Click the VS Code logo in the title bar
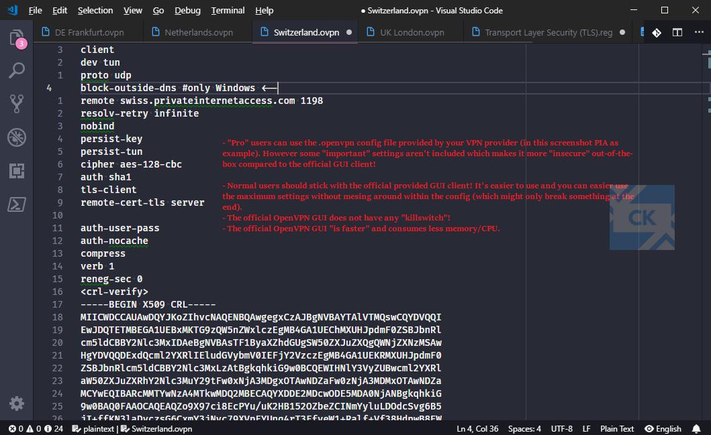The width and height of the screenshot is (711, 435). click(13, 10)
